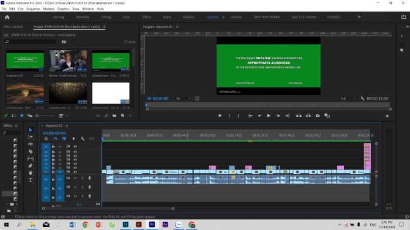Click the Program Monitor time scrub bar
This screenshot has height=230, width=410.
click(268, 105)
